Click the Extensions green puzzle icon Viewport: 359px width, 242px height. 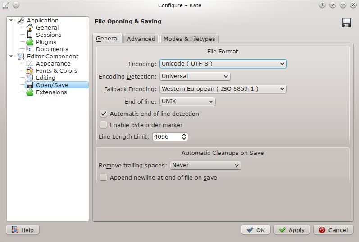pos(30,92)
